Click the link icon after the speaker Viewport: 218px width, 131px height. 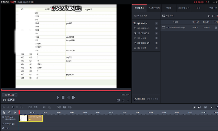(x=49, y=107)
